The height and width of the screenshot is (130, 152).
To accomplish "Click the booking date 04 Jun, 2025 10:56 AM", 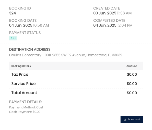I will click(x=29, y=25).
